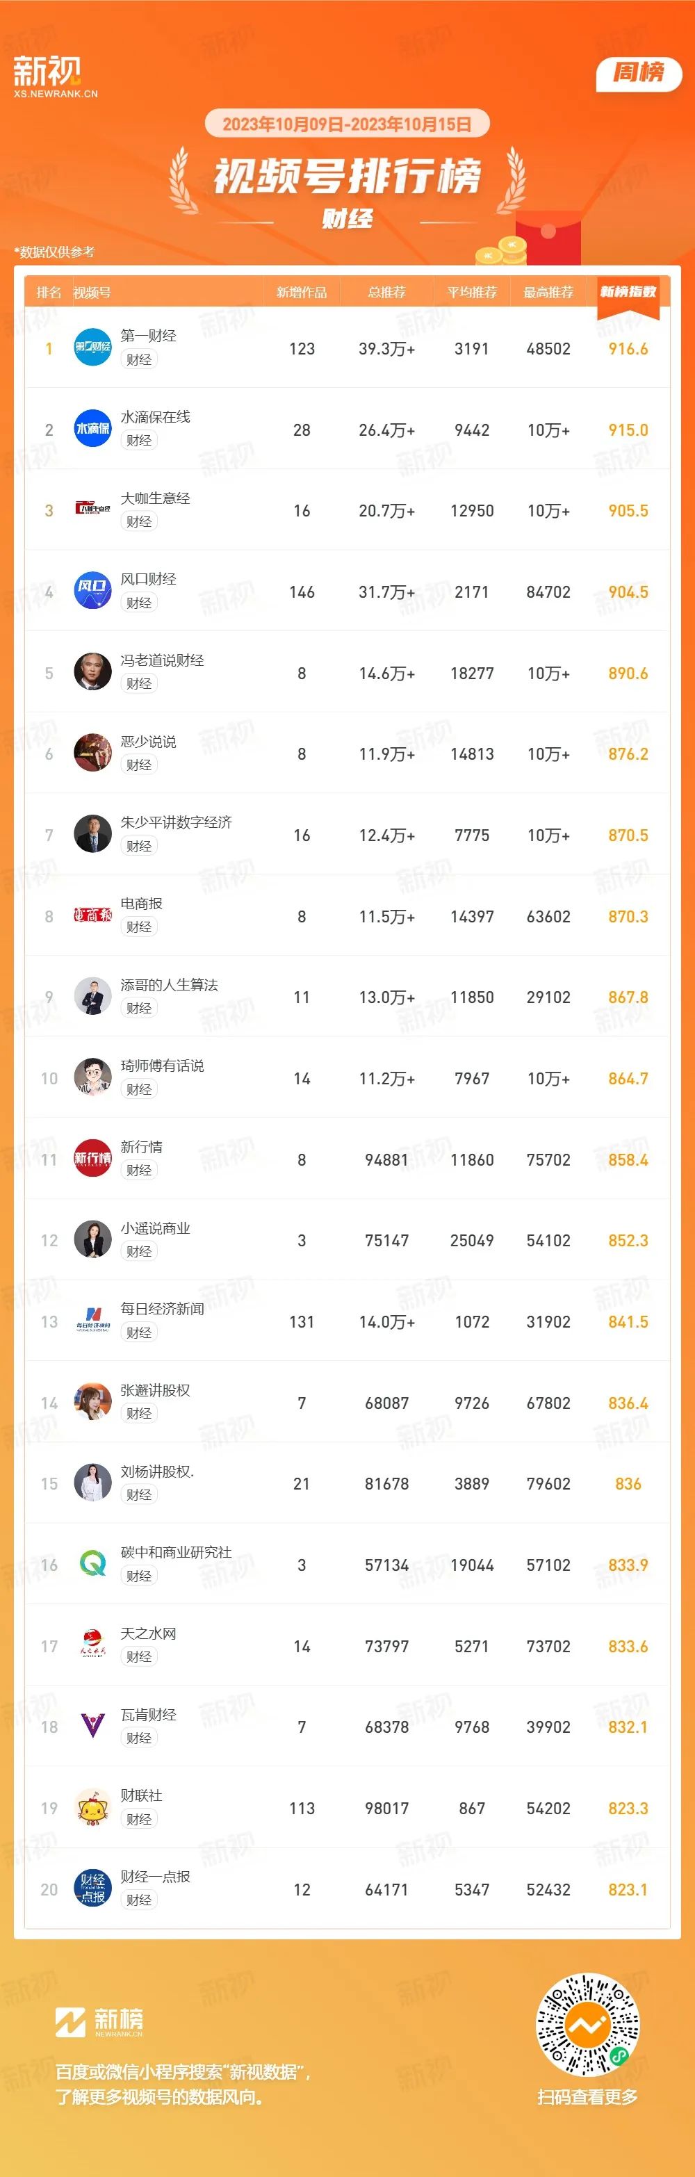Click the 周榜 weekly ranking badge
This screenshot has width=695, height=2177.
click(x=638, y=74)
